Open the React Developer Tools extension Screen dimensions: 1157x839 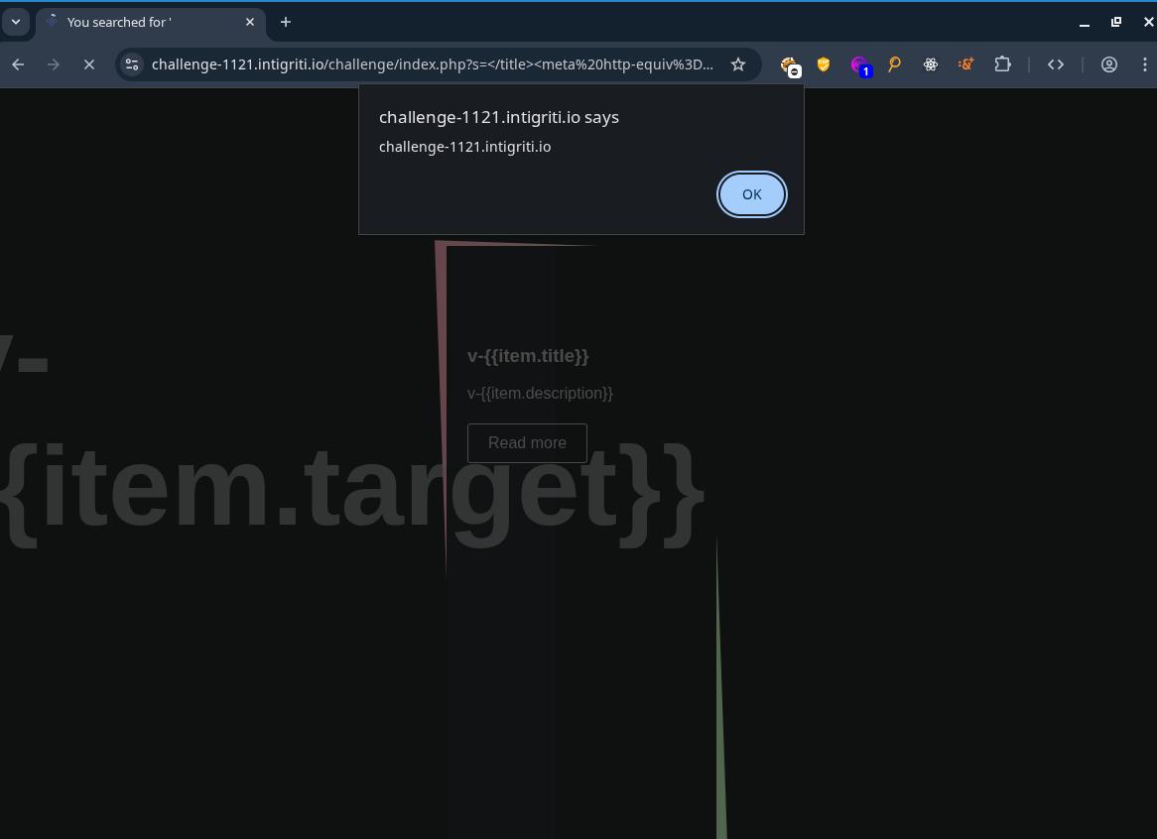931,64
